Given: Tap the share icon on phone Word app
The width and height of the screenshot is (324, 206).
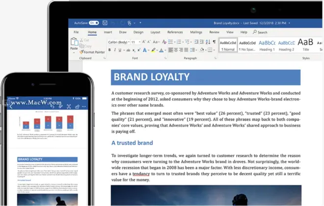Looking at the screenshot, I should [x=77, y=106].
